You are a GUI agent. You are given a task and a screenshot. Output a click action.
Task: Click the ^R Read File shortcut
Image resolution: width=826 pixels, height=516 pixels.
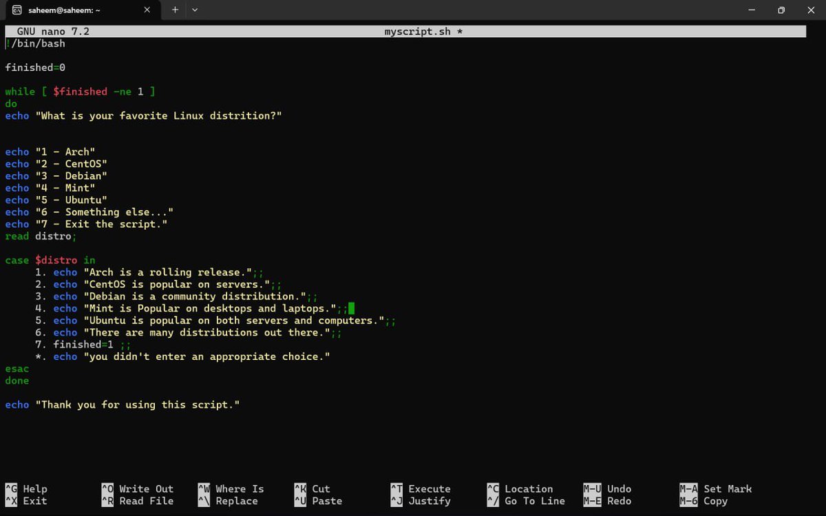tap(138, 501)
